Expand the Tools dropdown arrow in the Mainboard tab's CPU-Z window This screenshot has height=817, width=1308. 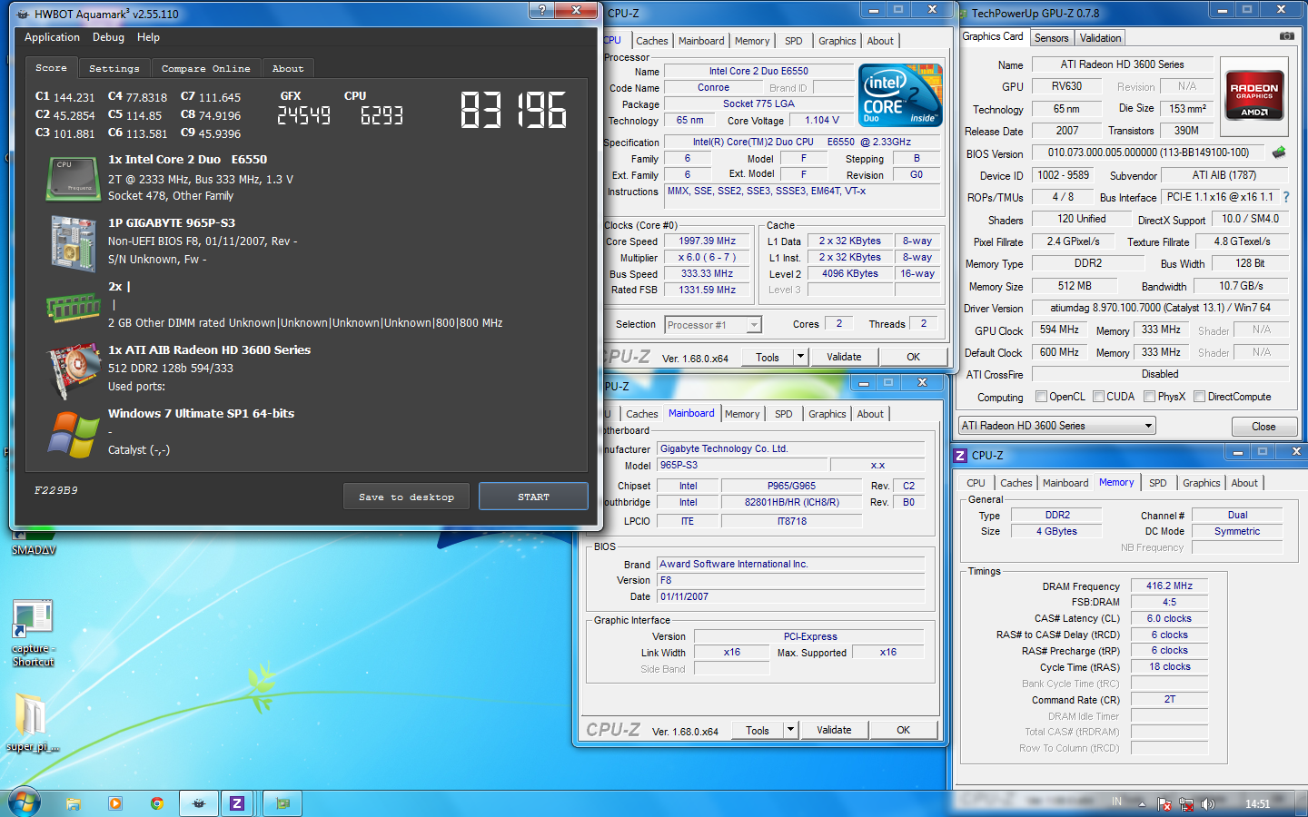pyautogui.click(x=790, y=729)
